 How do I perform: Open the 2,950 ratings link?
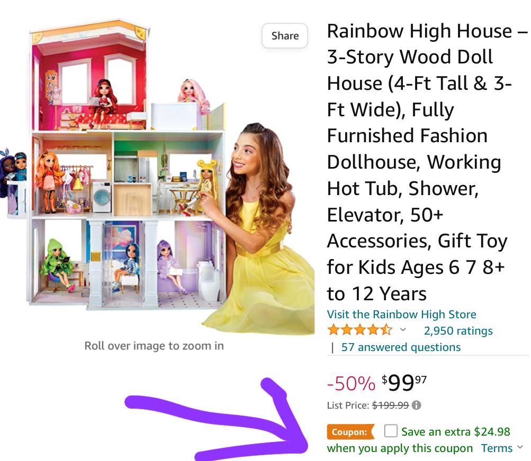tap(458, 330)
